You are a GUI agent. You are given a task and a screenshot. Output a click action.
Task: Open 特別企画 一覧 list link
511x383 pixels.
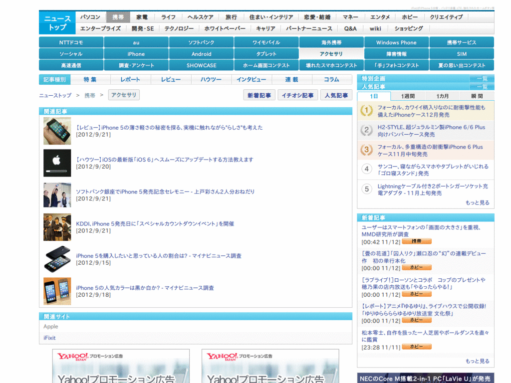tap(482, 78)
